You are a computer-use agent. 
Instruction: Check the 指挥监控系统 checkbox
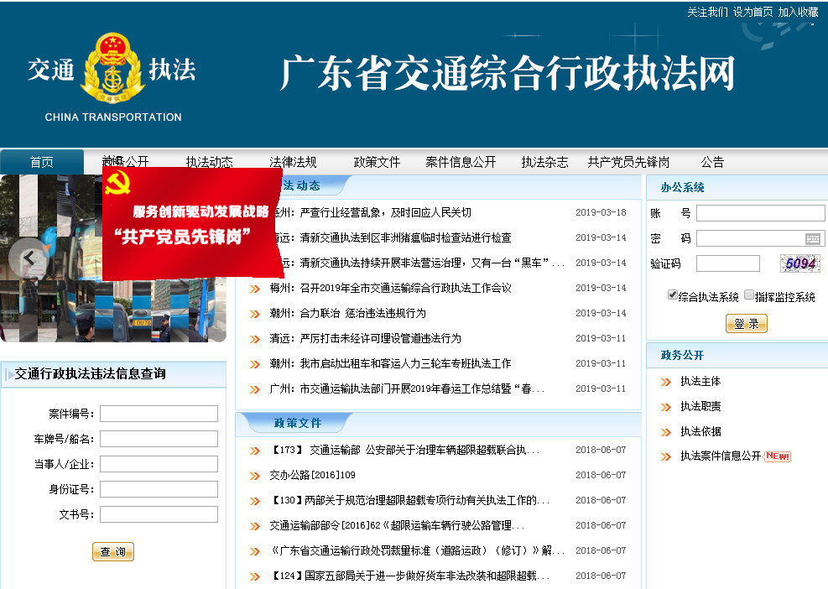pyautogui.click(x=749, y=294)
